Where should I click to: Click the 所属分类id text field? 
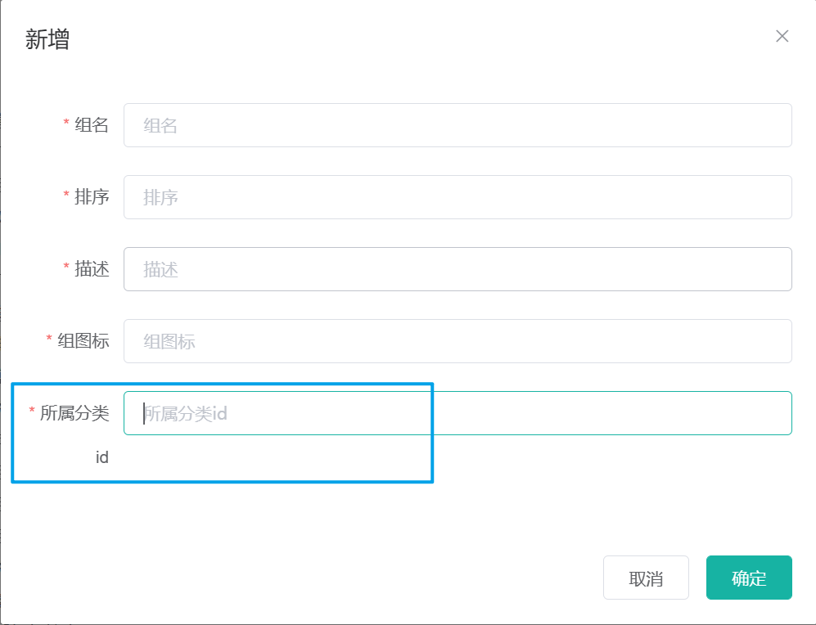[458, 413]
